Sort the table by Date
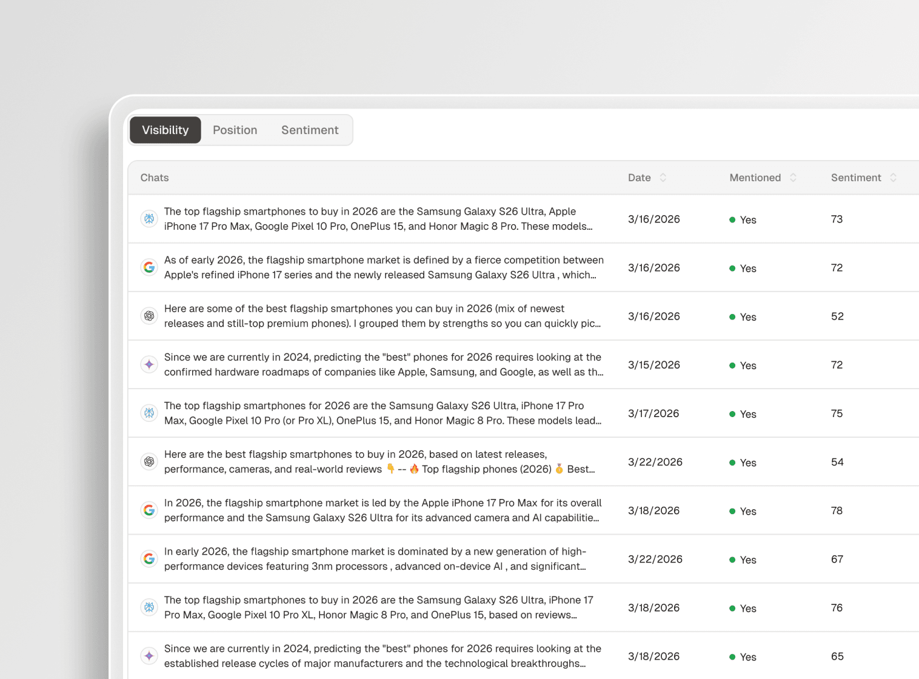Viewport: 919px width, 679px height. [x=663, y=177]
